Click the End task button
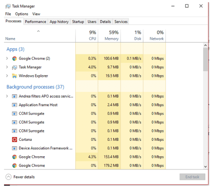This screenshot has width=213, height=186. point(192,177)
